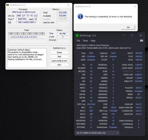The width and height of the screenshot is (148, 140).
Task: Click the Home button in TestMem5
Action: point(59,52)
